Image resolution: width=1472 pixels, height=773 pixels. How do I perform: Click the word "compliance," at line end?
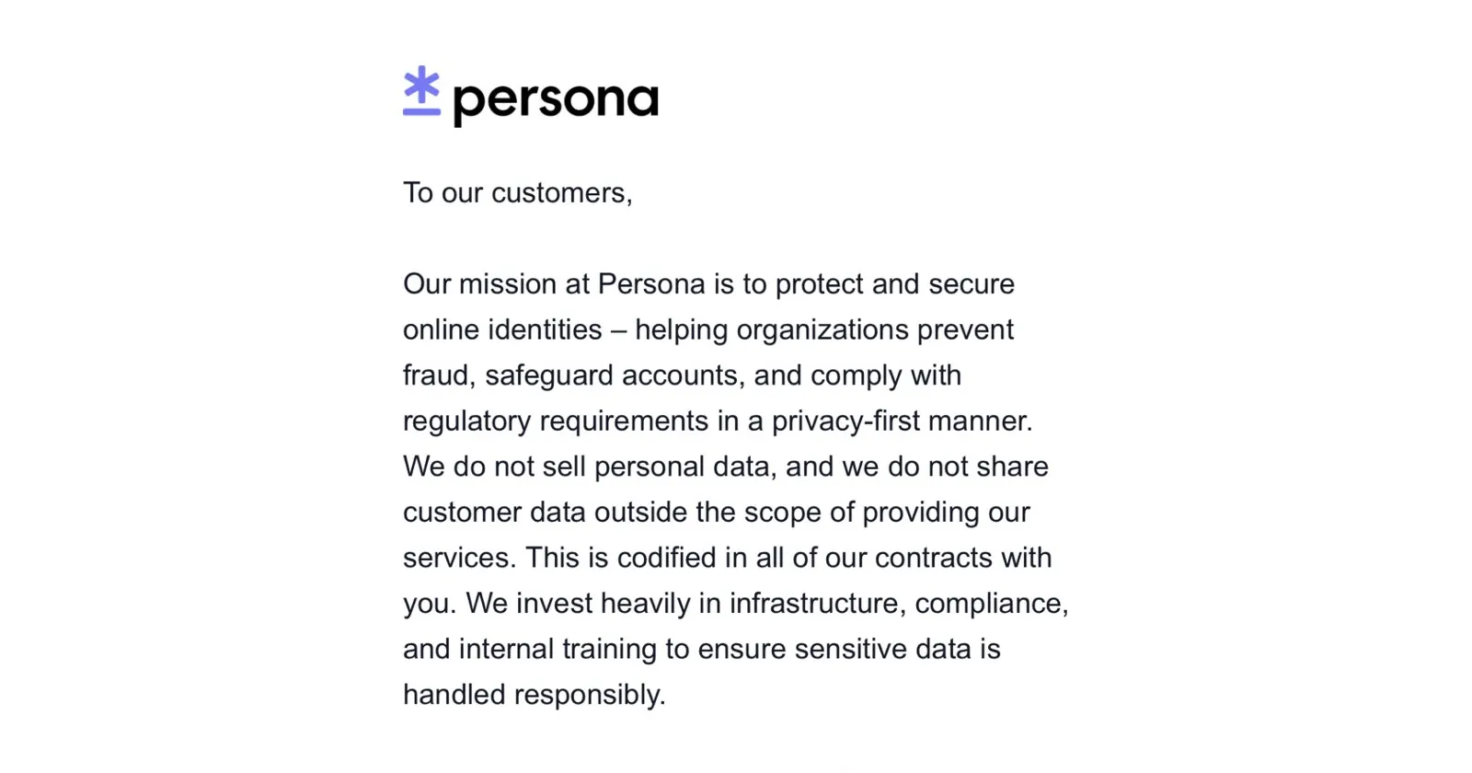(x=991, y=603)
